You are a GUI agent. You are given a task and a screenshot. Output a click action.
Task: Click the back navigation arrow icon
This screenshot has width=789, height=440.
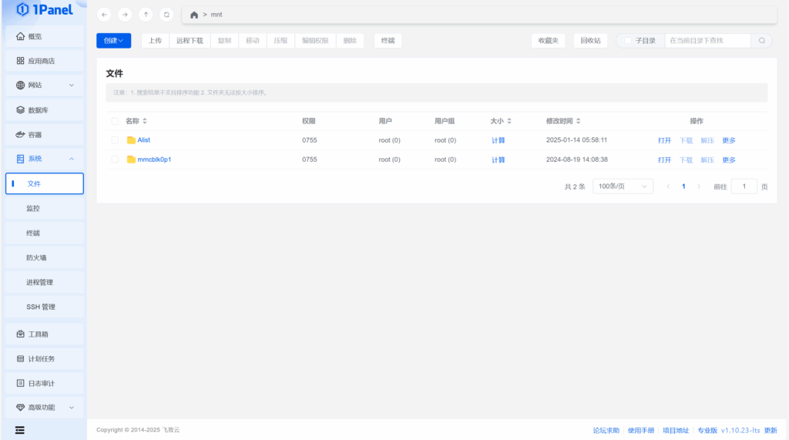[x=105, y=15]
